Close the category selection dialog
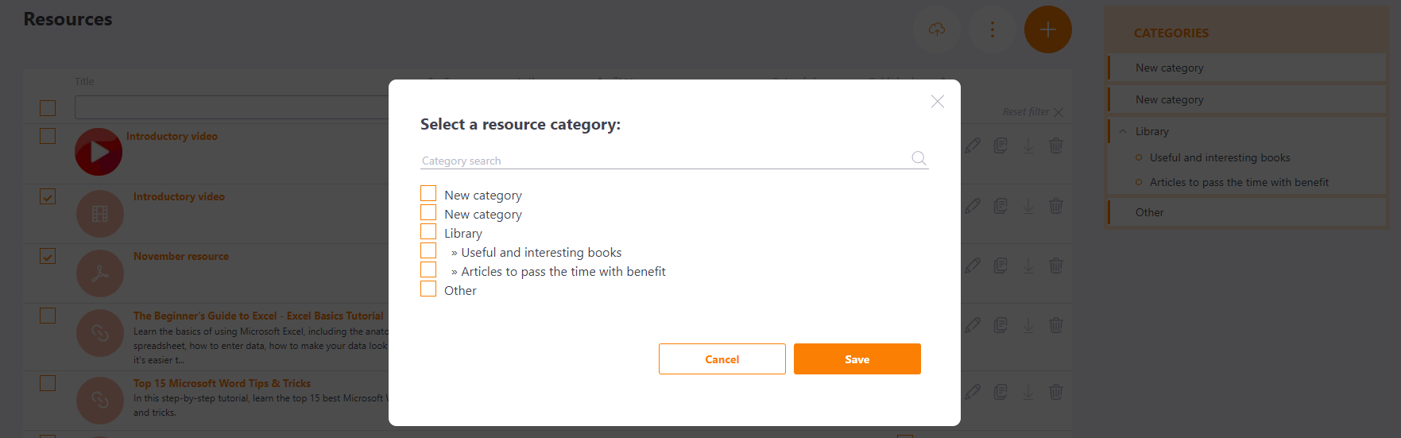1401x438 pixels. (938, 102)
